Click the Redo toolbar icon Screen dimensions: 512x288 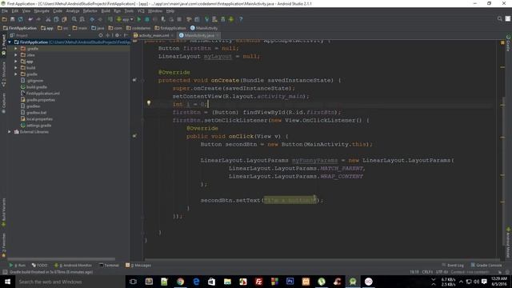click(x=38, y=19)
